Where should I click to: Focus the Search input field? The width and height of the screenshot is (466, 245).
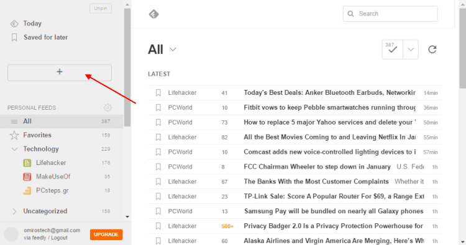coord(390,14)
